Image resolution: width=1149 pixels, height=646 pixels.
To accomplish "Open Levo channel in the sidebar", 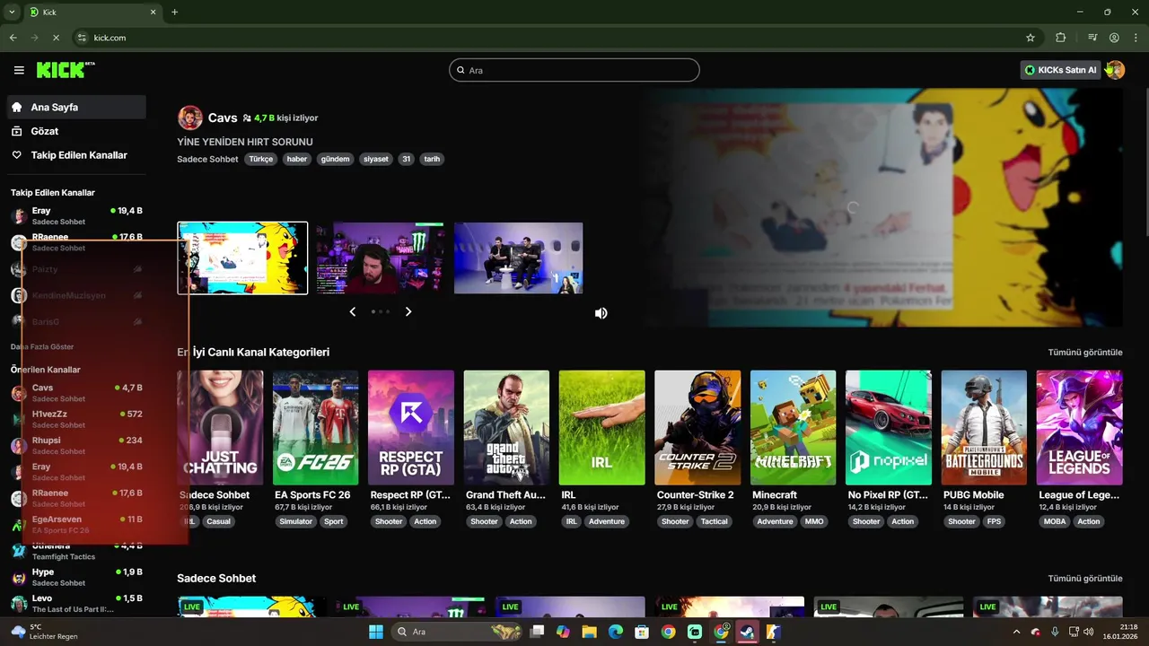I will 76,603.
